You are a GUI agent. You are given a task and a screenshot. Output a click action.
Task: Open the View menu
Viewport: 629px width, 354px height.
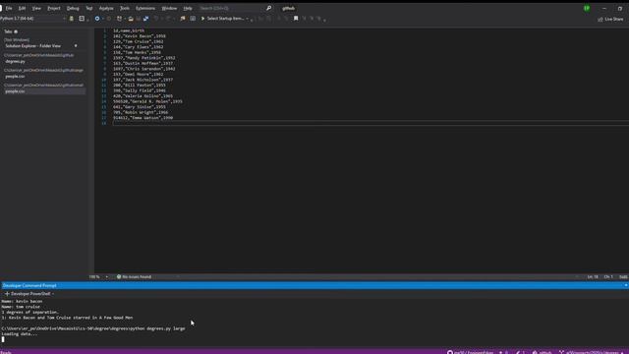click(x=36, y=8)
